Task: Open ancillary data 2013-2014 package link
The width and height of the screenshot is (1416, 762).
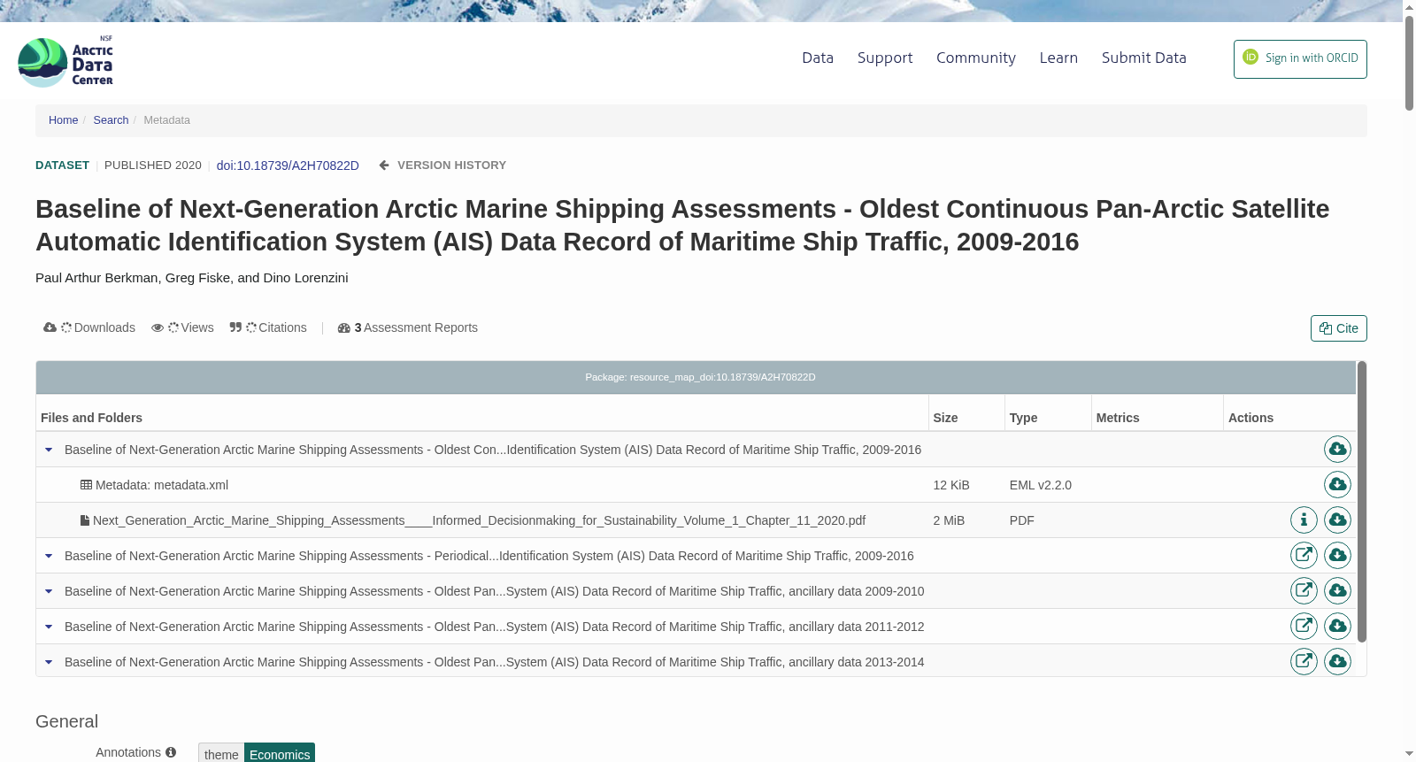Action: [1304, 662]
